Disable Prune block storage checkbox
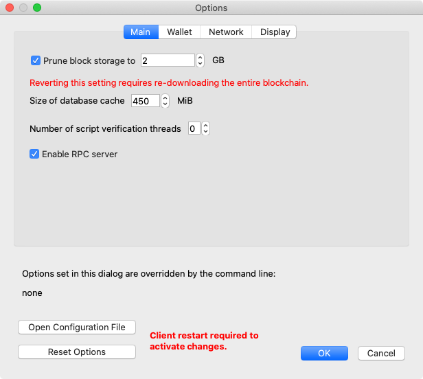This screenshot has height=379, width=423. coord(36,60)
